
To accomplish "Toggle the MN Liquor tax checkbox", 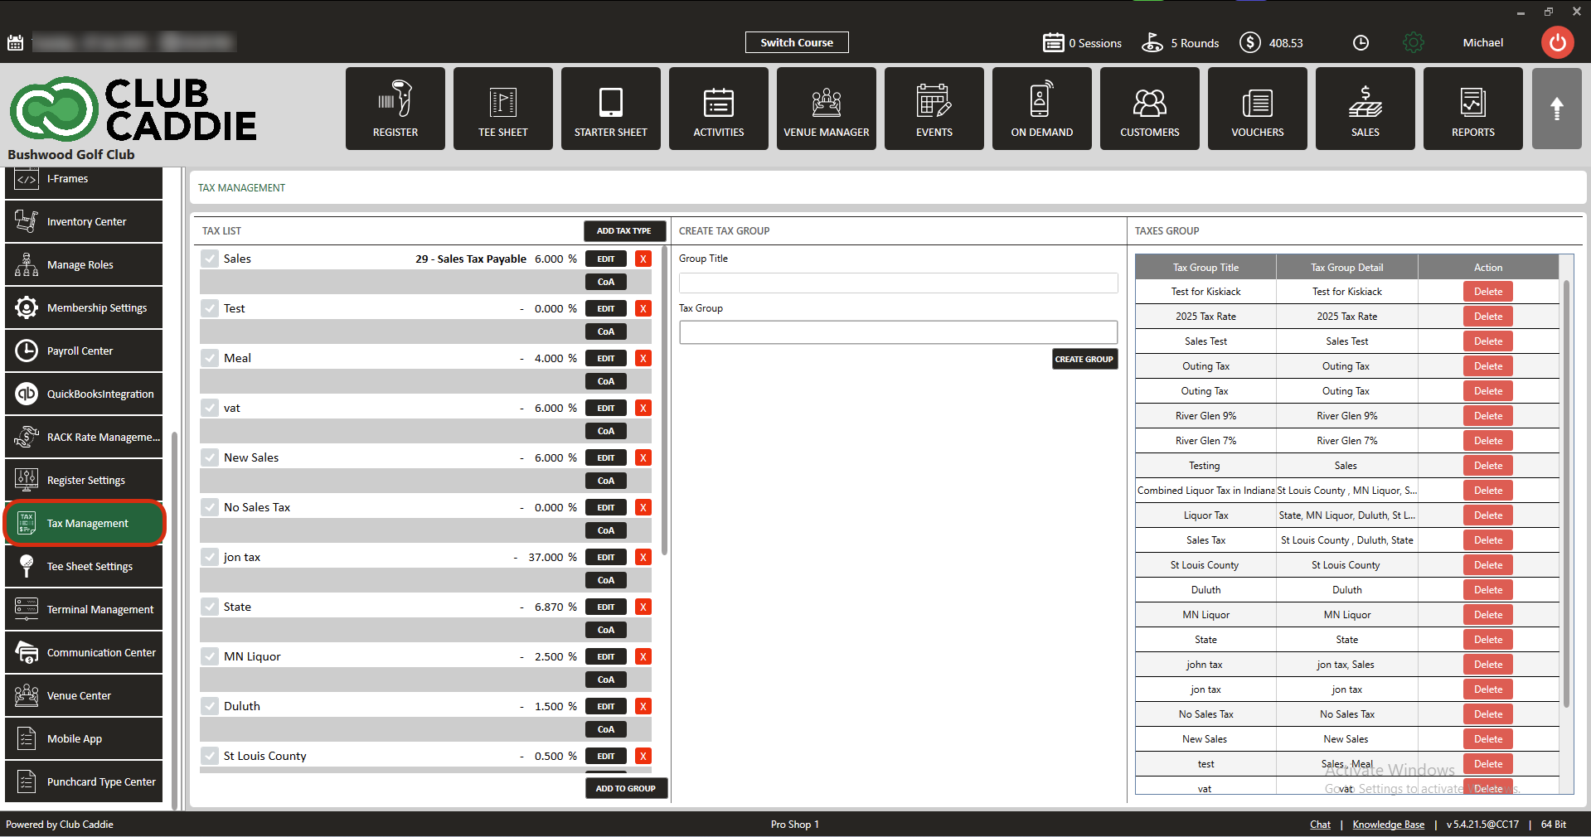I will (x=210, y=656).
